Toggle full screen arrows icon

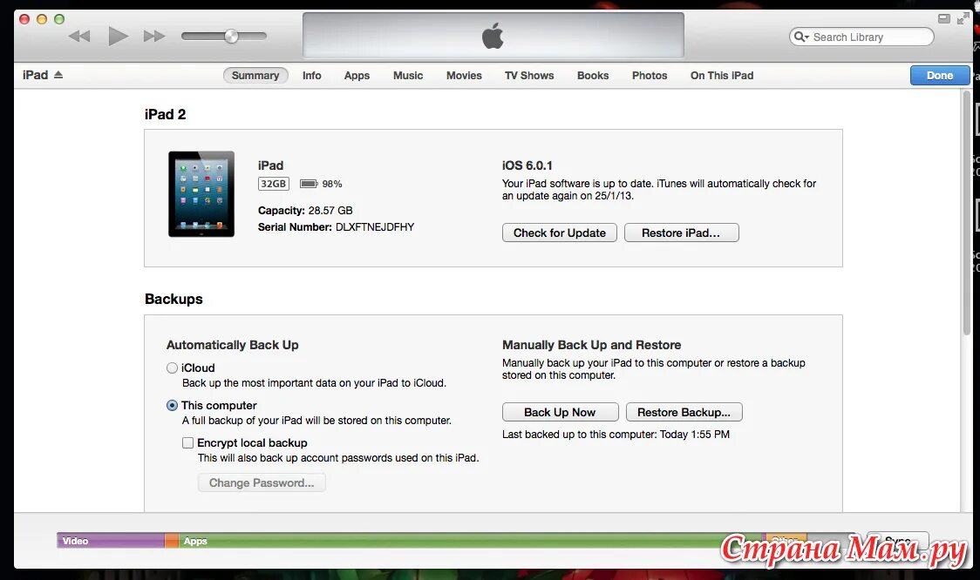coord(963,19)
